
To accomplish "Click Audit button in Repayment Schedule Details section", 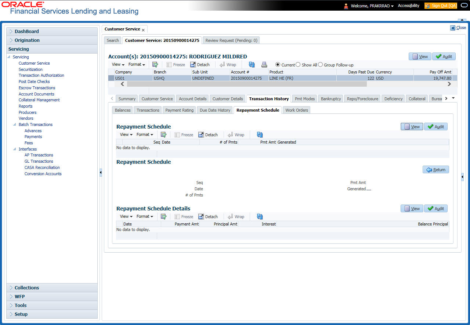I will tap(436, 209).
